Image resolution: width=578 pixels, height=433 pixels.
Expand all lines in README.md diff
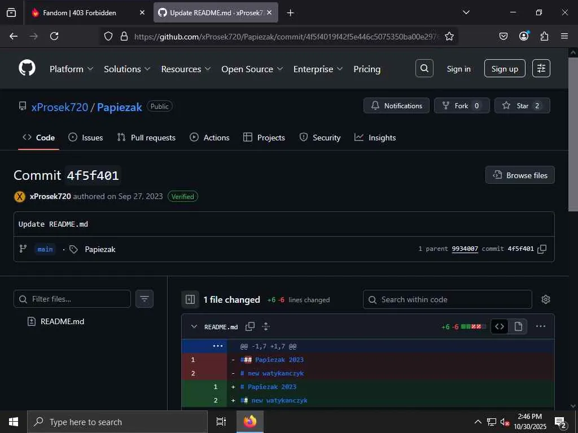266,326
